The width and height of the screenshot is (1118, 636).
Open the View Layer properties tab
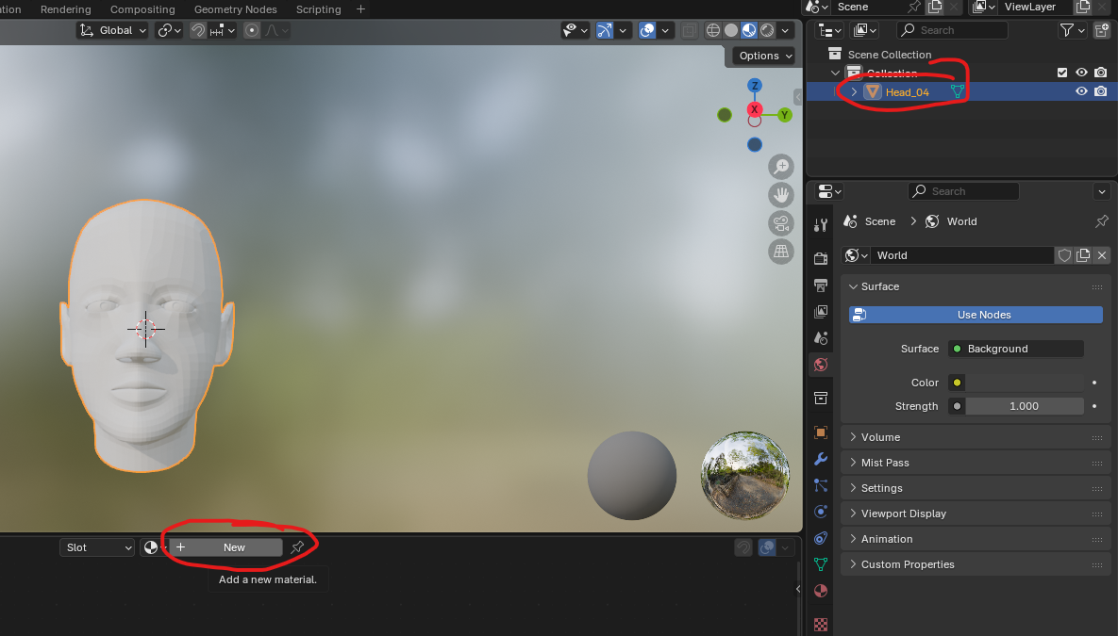click(x=821, y=312)
